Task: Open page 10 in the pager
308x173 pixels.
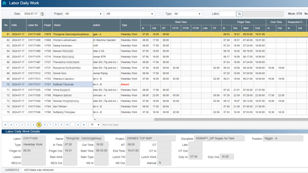Action: 67,125
